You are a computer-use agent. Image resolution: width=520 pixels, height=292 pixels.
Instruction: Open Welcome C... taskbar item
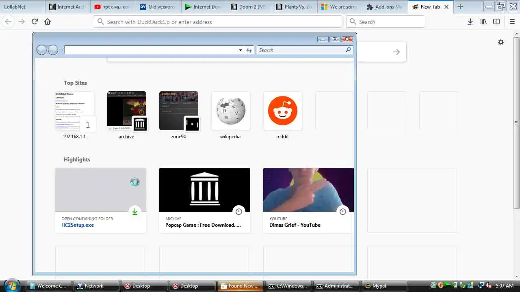coord(48,286)
